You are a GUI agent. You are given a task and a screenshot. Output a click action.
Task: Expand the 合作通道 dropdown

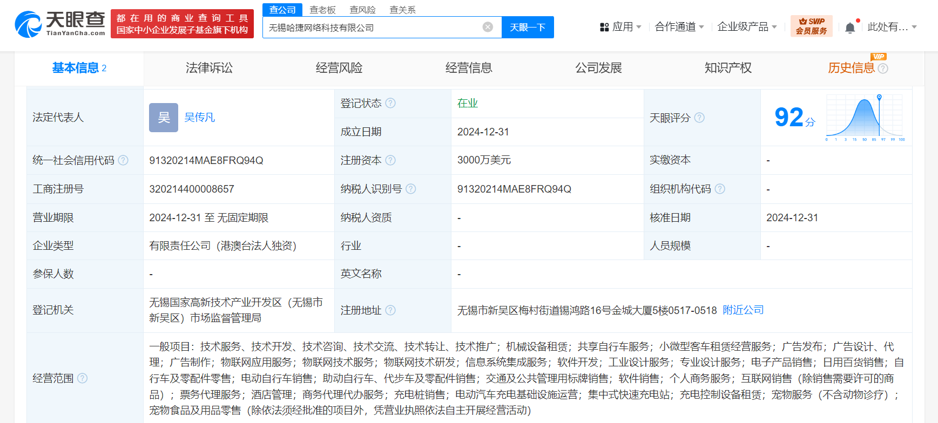[679, 27]
